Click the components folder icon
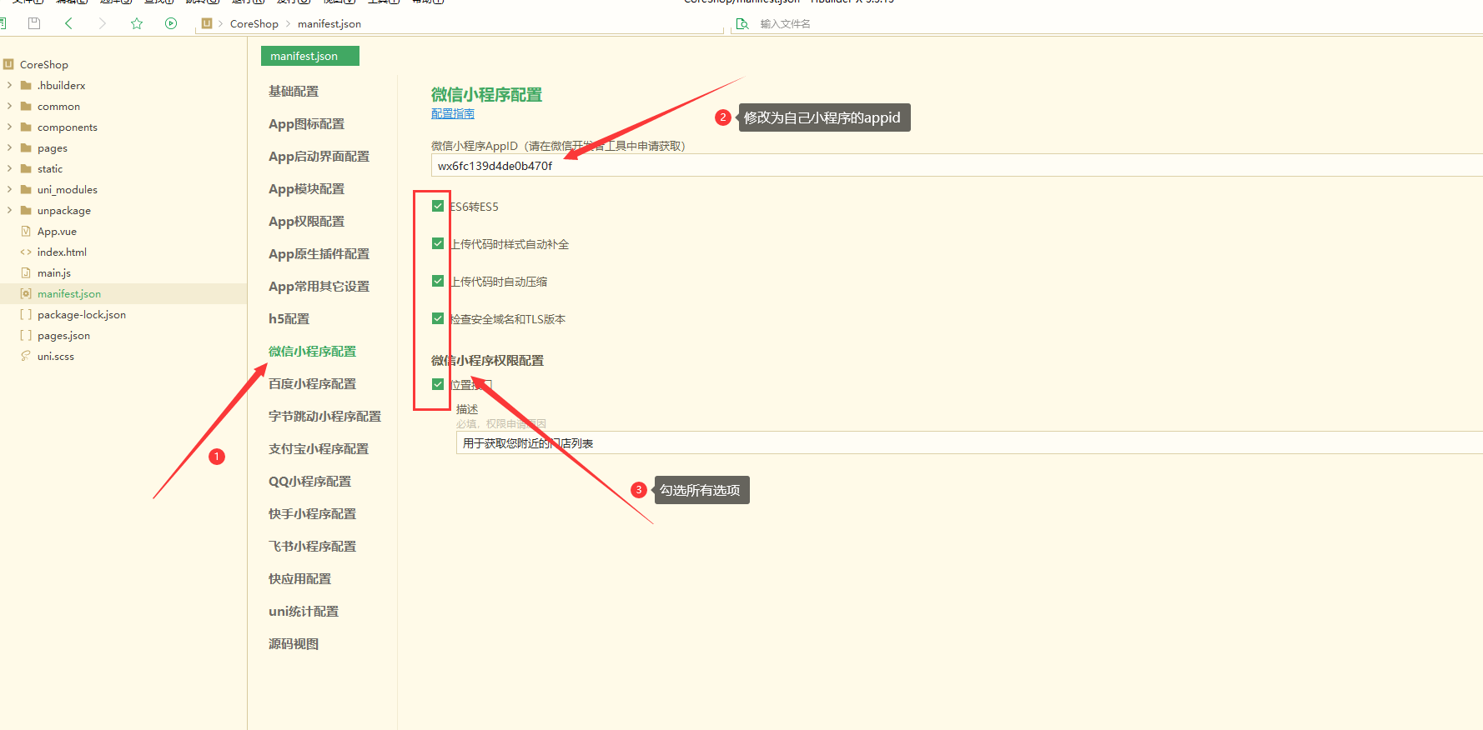The image size is (1483, 730). [26, 127]
